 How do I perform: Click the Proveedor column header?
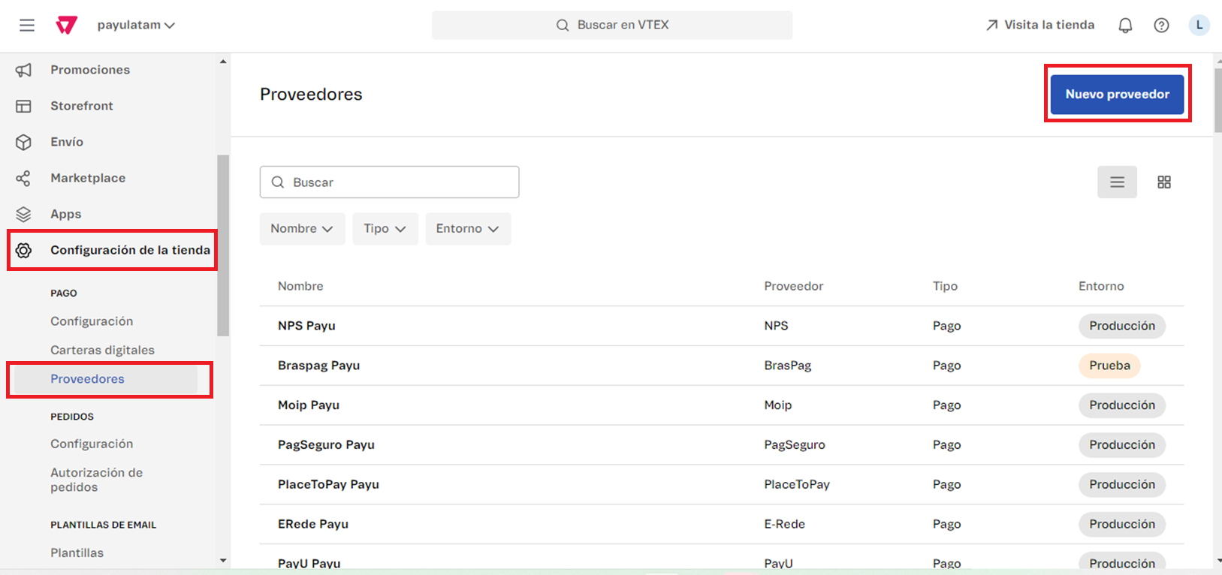(793, 286)
